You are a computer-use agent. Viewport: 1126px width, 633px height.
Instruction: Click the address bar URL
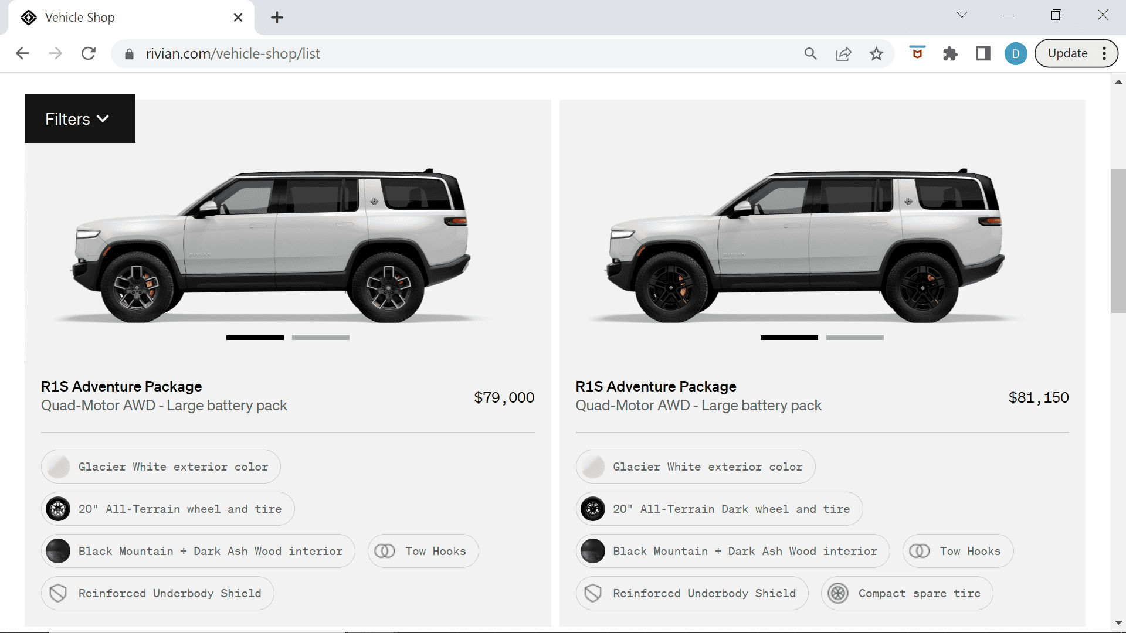(x=233, y=54)
